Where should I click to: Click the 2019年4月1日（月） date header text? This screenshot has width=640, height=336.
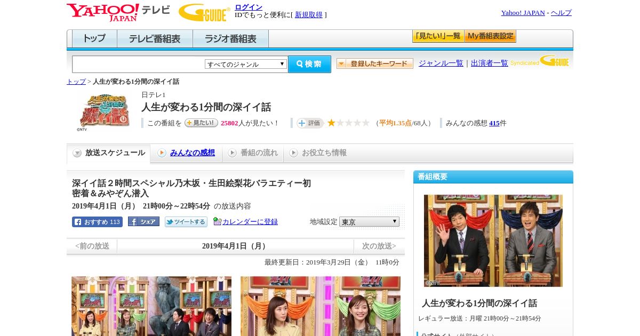point(235,246)
